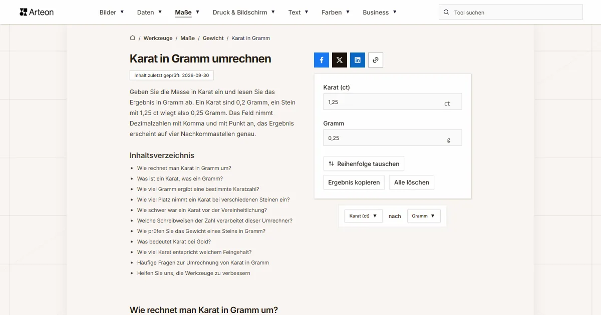The width and height of the screenshot is (601, 315).
Task: Open 'Wie viel Platz nimmt ein Karat' link
Action: tap(213, 199)
